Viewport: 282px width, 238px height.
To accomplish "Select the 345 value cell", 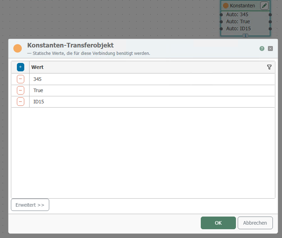I will coord(151,79).
